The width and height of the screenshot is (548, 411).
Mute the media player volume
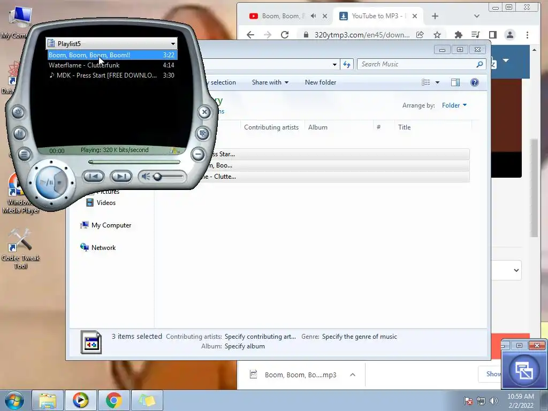tap(146, 177)
